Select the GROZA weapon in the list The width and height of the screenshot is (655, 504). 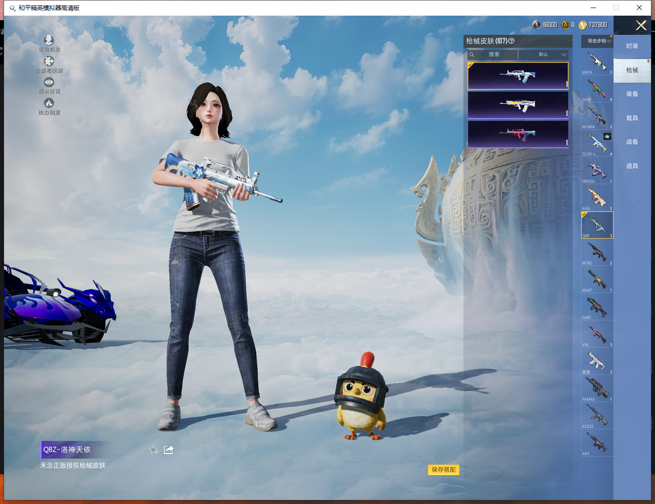[x=597, y=171]
